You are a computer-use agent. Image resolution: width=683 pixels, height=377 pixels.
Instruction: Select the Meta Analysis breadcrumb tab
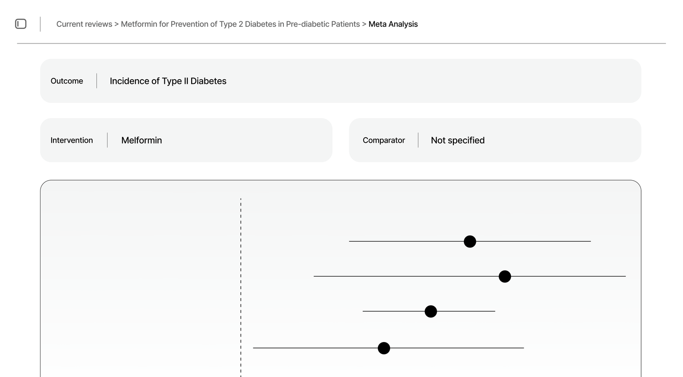tap(393, 24)
